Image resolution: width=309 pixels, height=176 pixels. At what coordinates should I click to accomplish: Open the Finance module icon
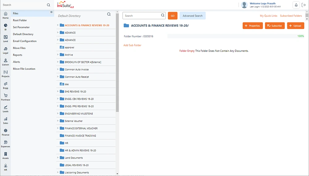[6, 132]
